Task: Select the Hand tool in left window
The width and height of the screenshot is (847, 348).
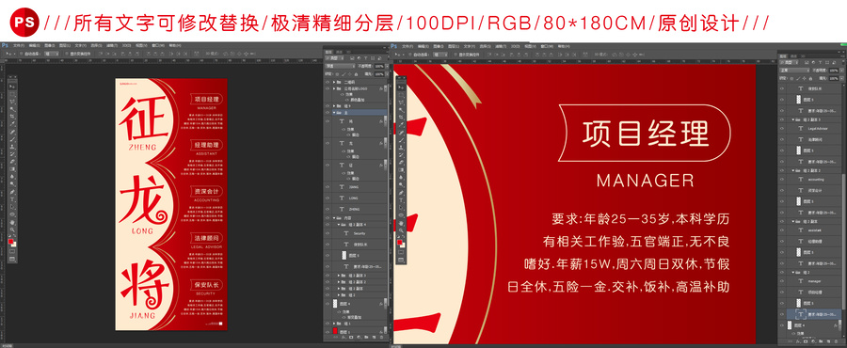Action: click(x=12, y=222)
